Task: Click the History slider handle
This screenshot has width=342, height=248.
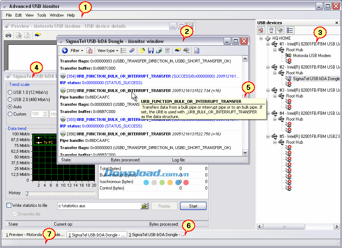Action: click(27, 193)
